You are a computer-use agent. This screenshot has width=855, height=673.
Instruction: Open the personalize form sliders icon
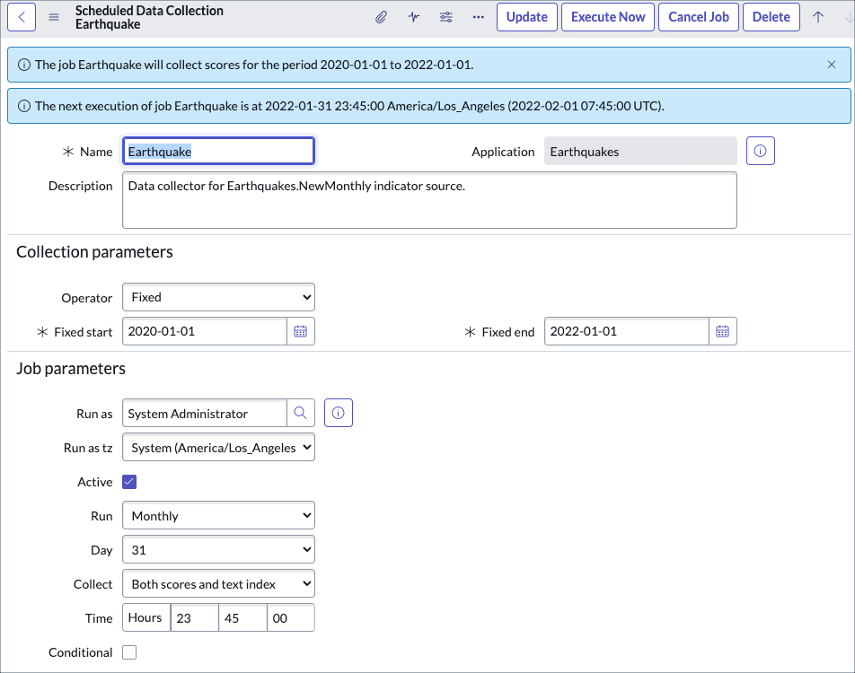445,16
